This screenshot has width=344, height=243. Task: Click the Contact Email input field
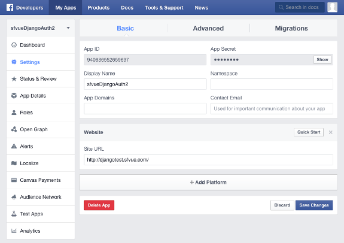pos(272,108)
